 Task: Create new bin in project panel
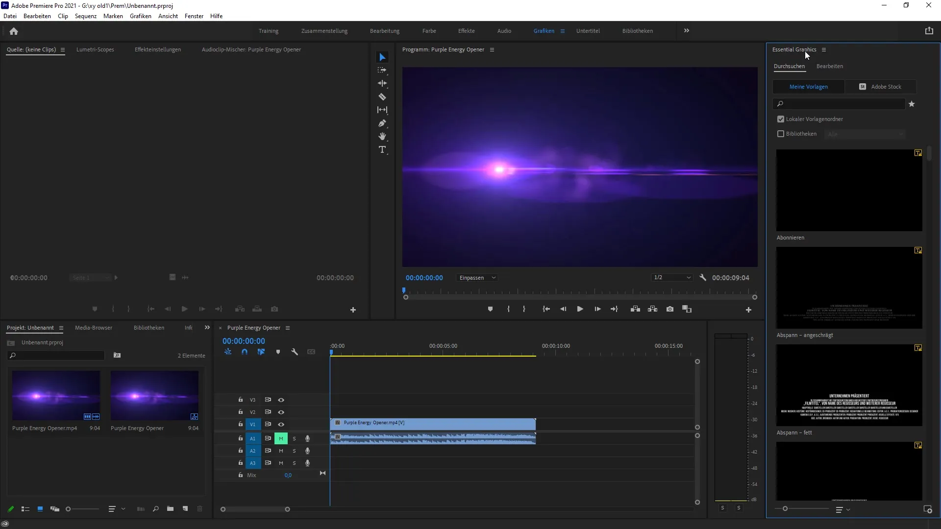170,509
